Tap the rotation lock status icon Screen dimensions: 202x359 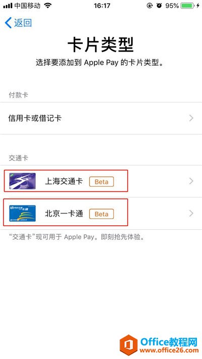(149, 6)
